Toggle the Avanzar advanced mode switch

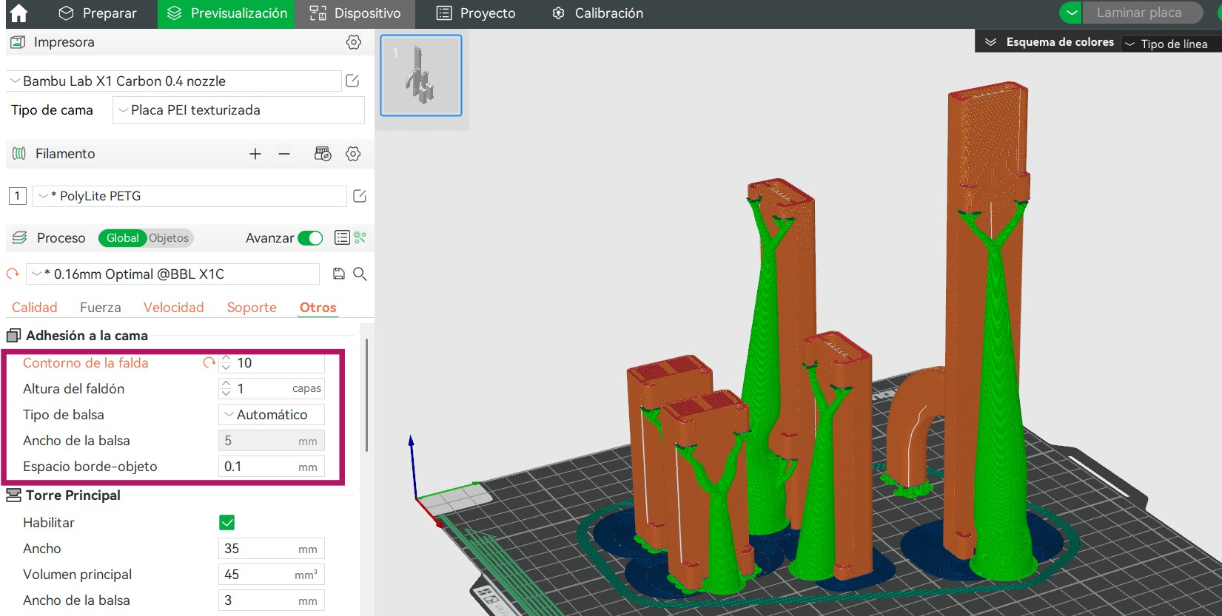pos(310,238)
